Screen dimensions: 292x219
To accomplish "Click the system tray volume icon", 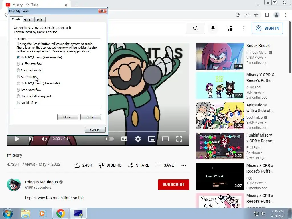I will [263, 213].
